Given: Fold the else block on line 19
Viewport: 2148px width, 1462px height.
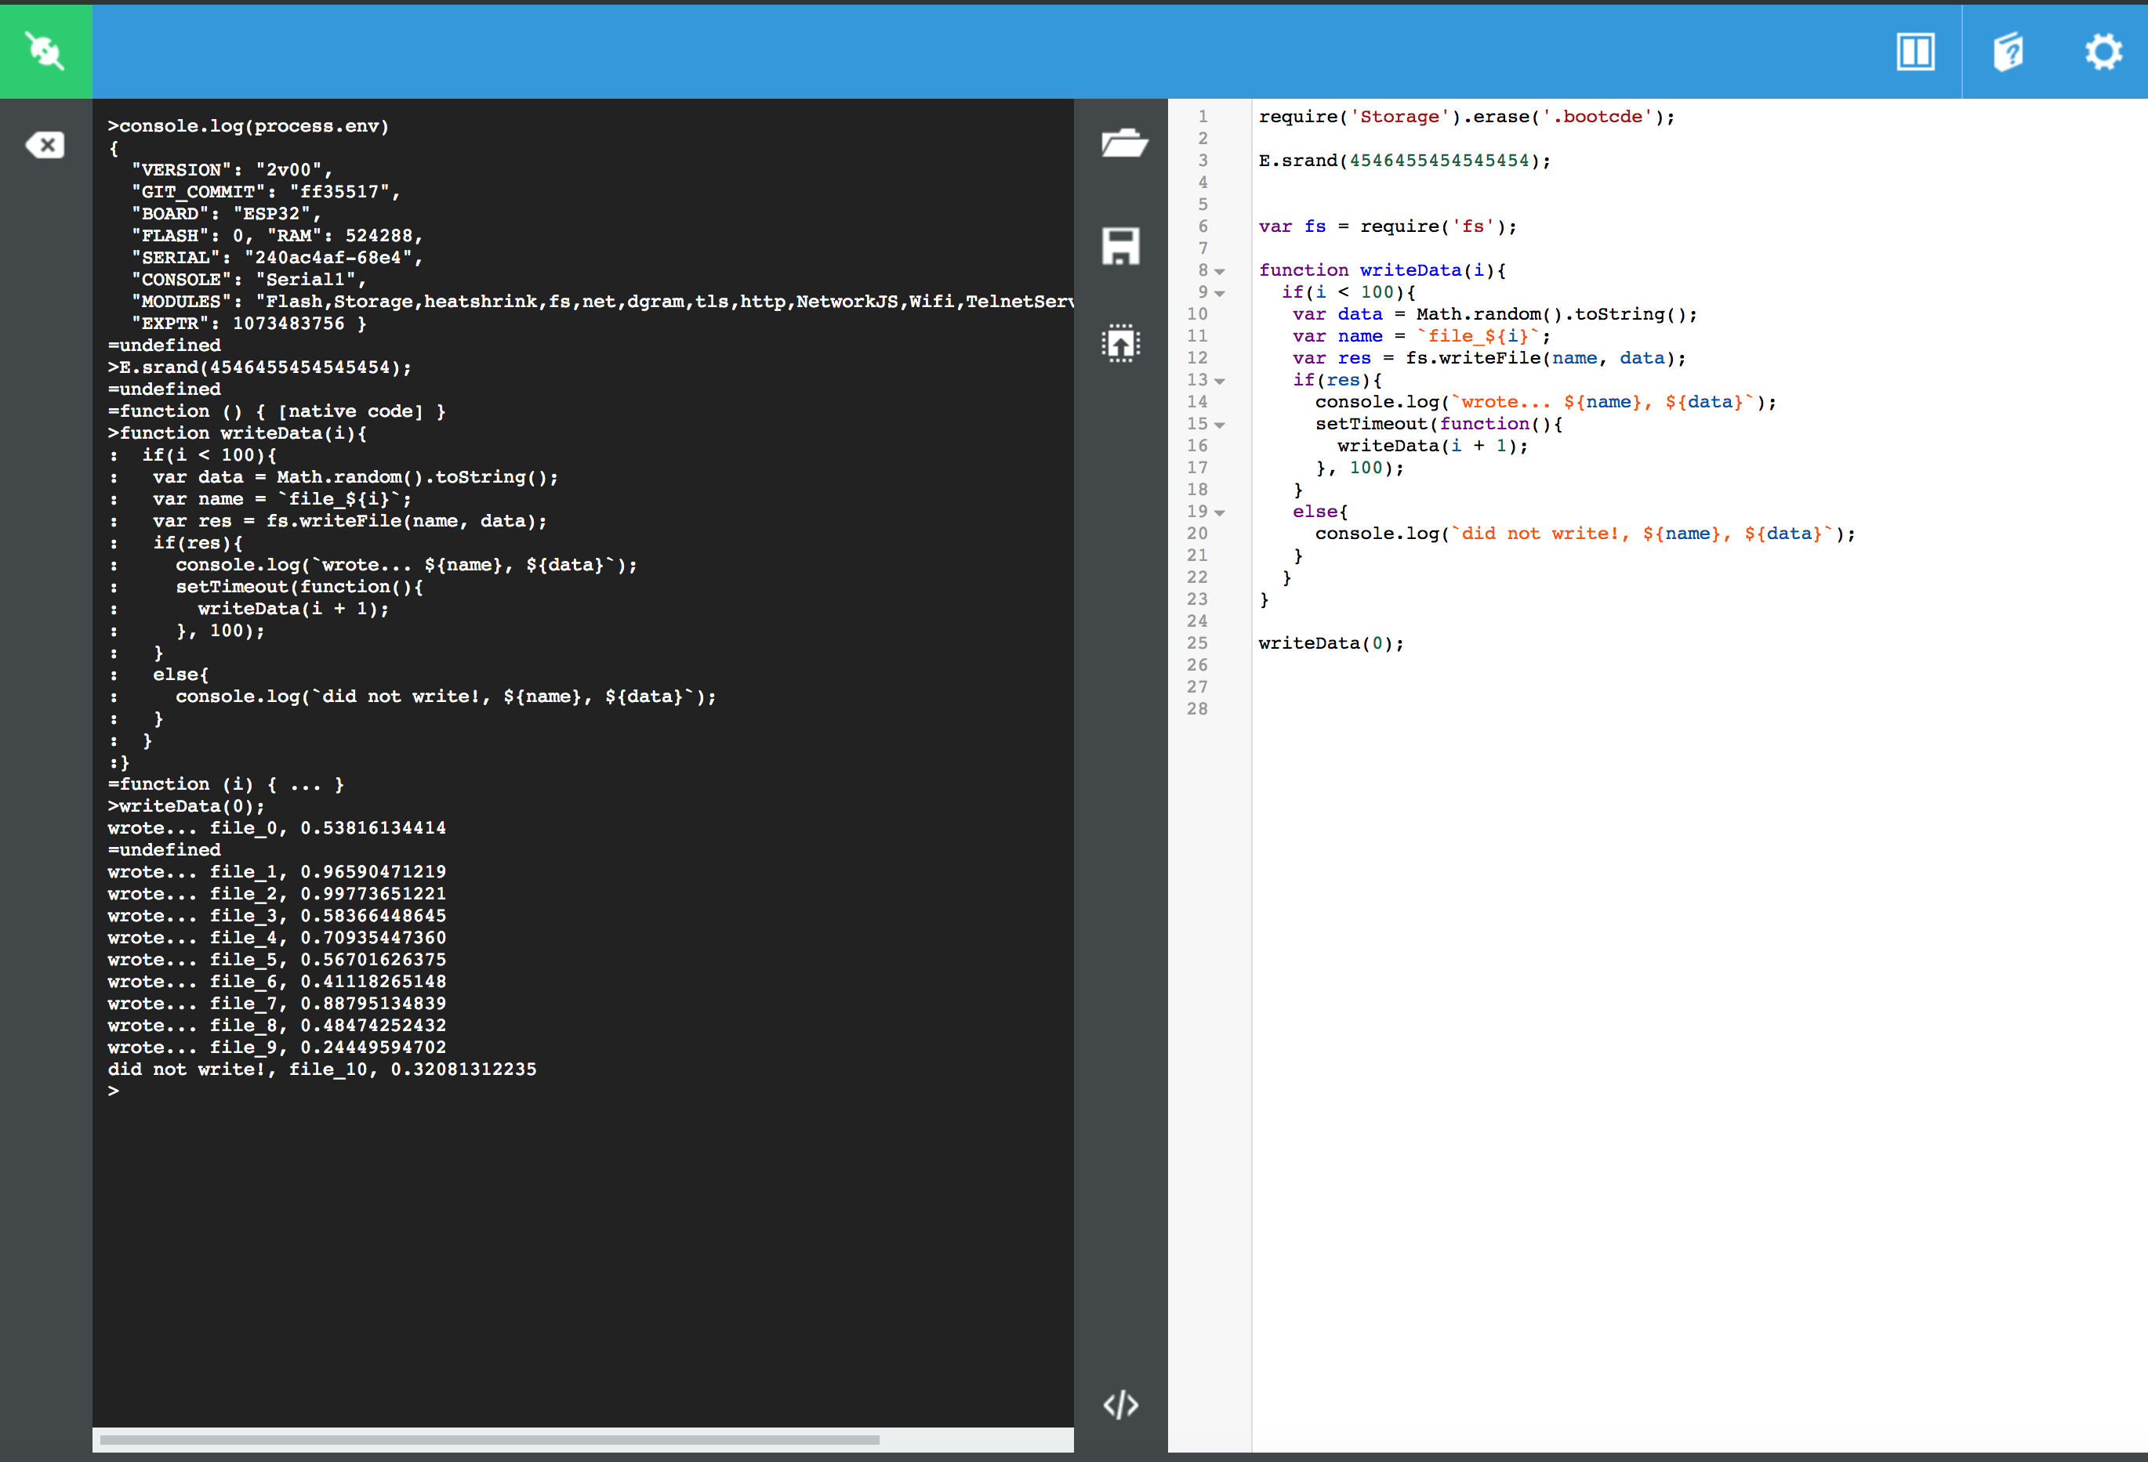Looking at the screenshot, I should 1220,512.
